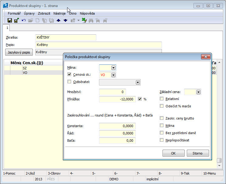The height and width of the screenshot is (184, 226).
Task: Open the Cenová sk. dropdown list
Action: (x=114, y=75)
